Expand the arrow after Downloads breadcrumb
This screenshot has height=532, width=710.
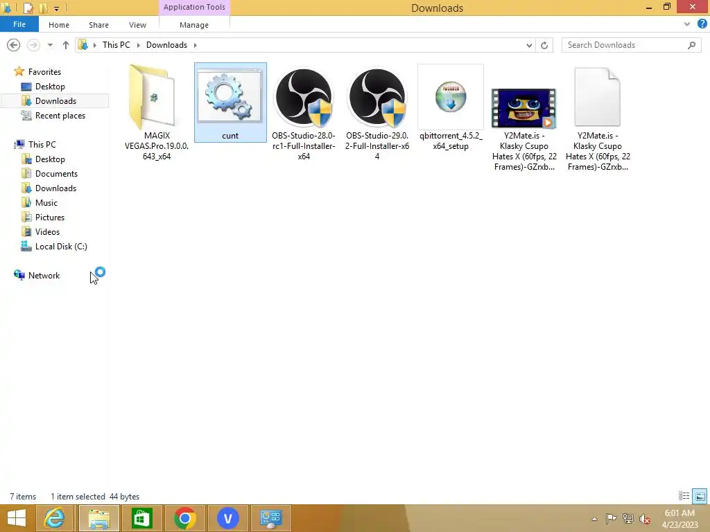195,45
